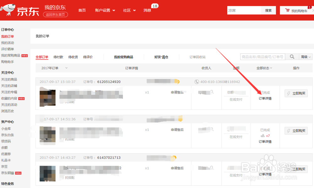
Task: Click the first order's product thumbnail
Action: tap(47, 97)
